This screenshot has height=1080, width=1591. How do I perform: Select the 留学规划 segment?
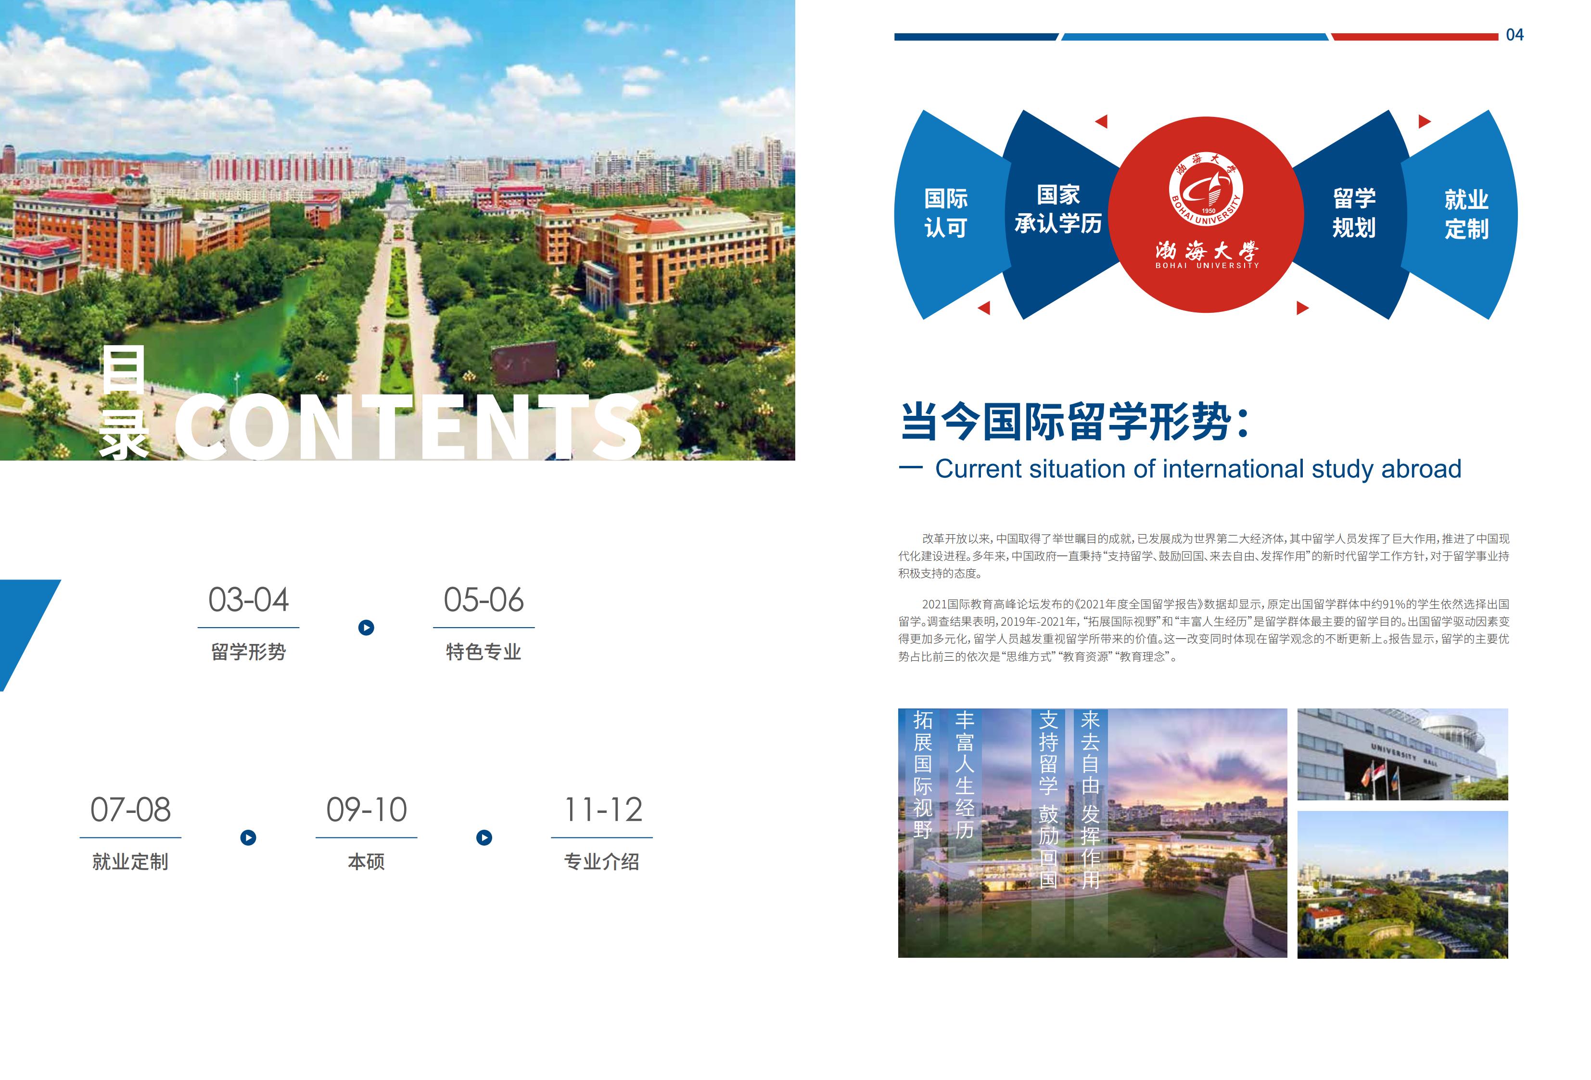click(x=1353, y=213)
